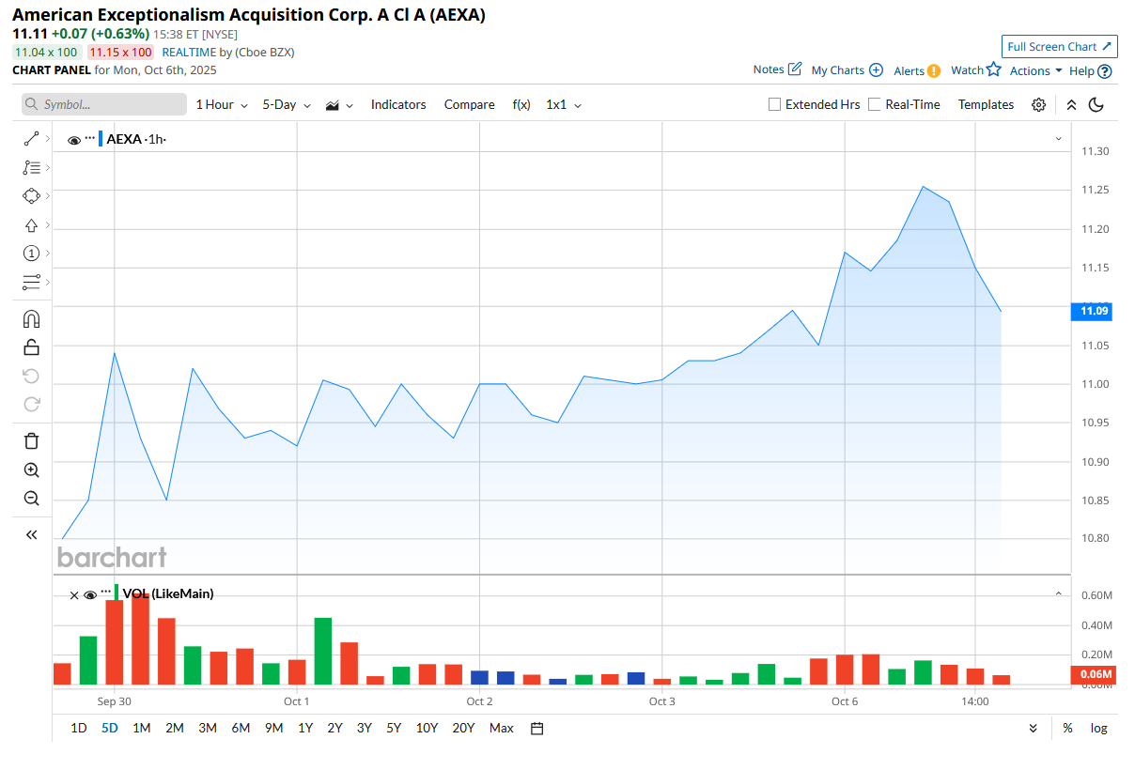Open the VOL indicator options dots
This screenshot has width=1135, height=770.
(106, 592)
